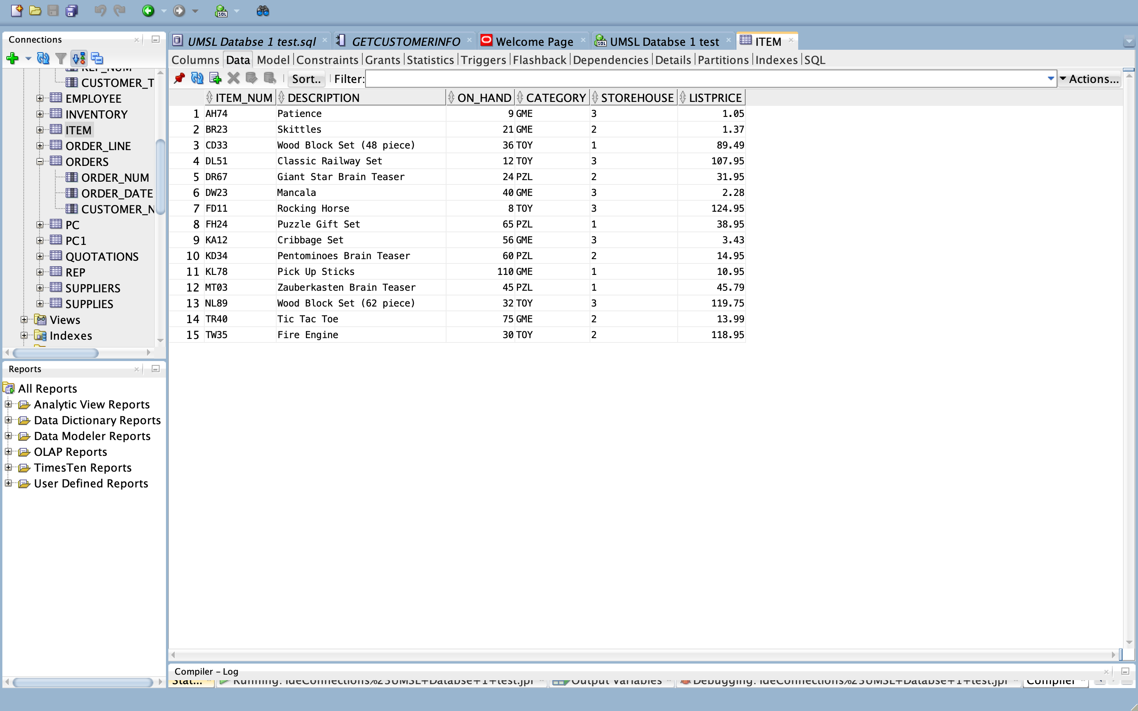Open the Actions... menu button

click(x=1089, y=79)
